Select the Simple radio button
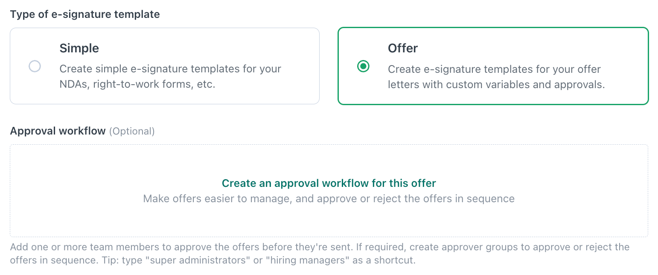 coord(35,66)
